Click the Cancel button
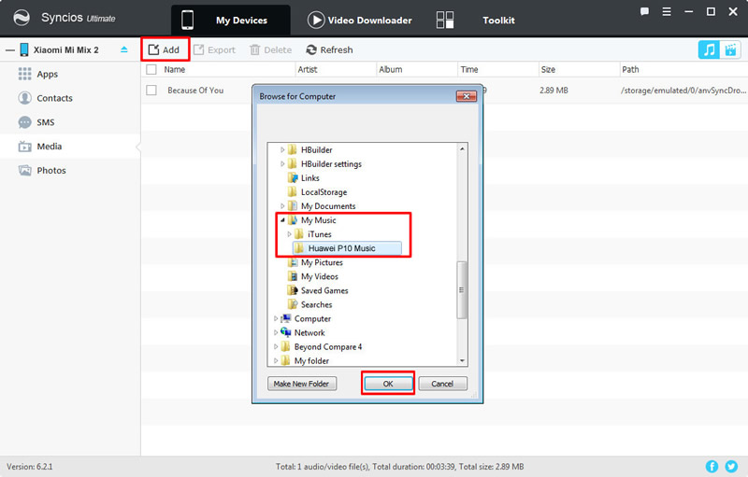The width and height of the screenshot is (748, 477). click(x=442, y=384)
